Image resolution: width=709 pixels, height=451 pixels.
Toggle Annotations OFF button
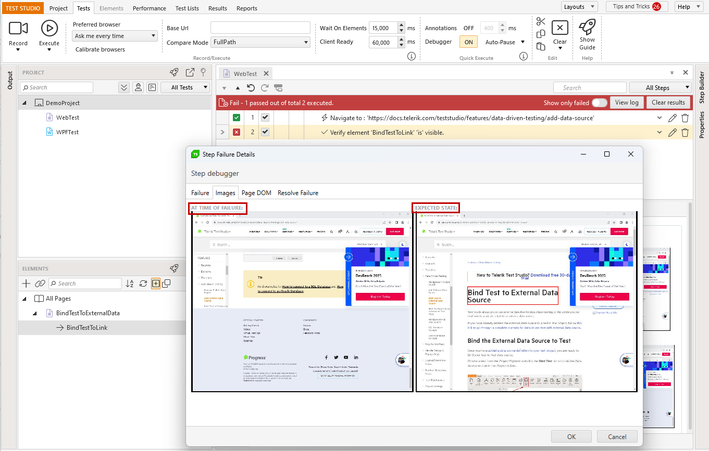tap(468, 28)
